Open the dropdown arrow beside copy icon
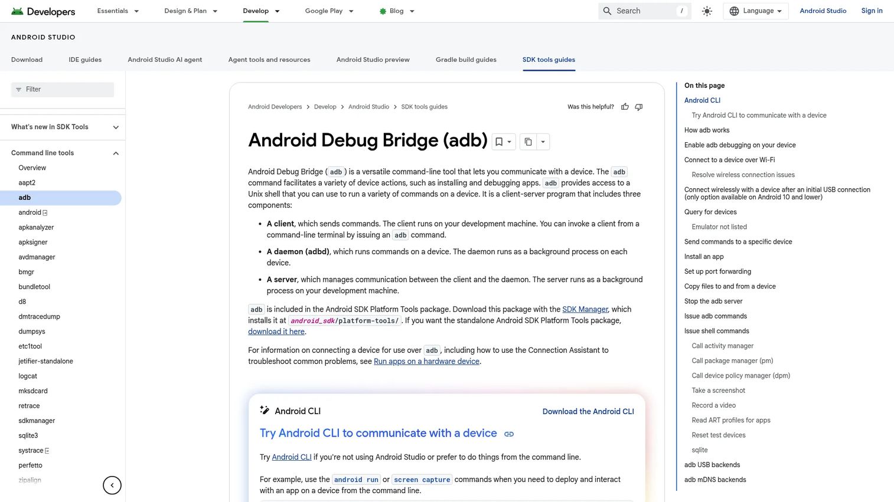 (543, 142)
